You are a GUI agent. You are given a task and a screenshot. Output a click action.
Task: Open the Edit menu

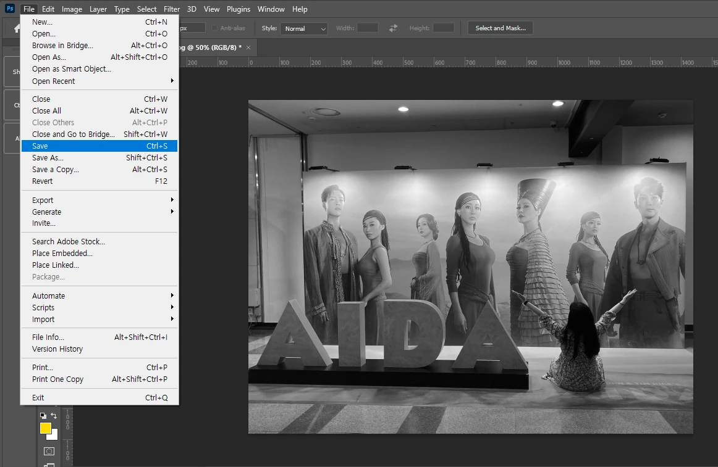48,9
